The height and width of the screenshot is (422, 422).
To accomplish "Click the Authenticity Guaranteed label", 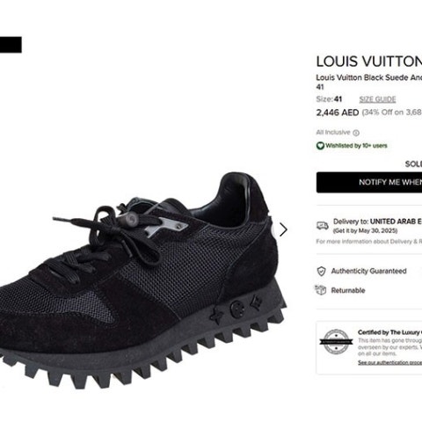I will pos(368,271).
